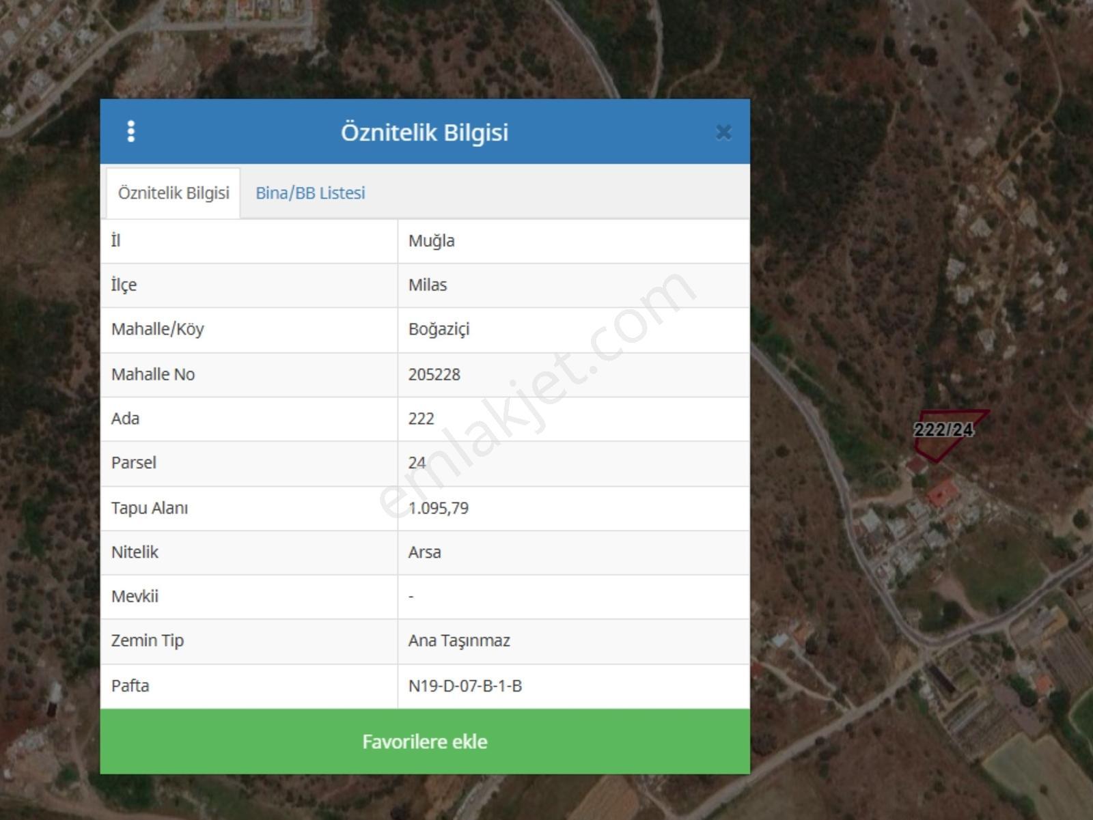Close the Öznitelik Bilgisi dialog
The image size is (1093, 820).
point(723,132)
